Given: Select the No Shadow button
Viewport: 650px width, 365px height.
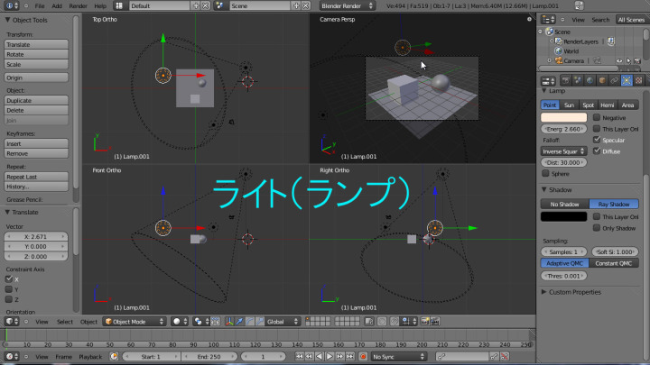Looking at the screenshot, I should pos(564,204).
